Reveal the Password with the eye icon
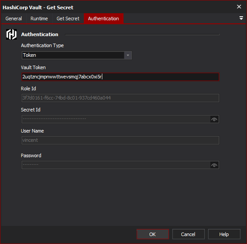The height and width of the screenshot is (244, 247). point(214,165)
